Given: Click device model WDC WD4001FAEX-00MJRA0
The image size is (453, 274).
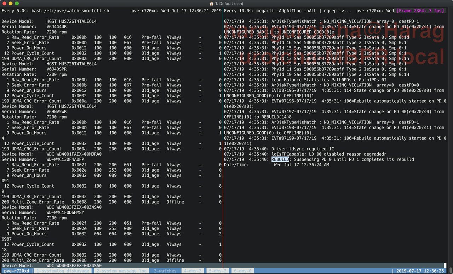Looking at the screenshot, I should (74, 154).
